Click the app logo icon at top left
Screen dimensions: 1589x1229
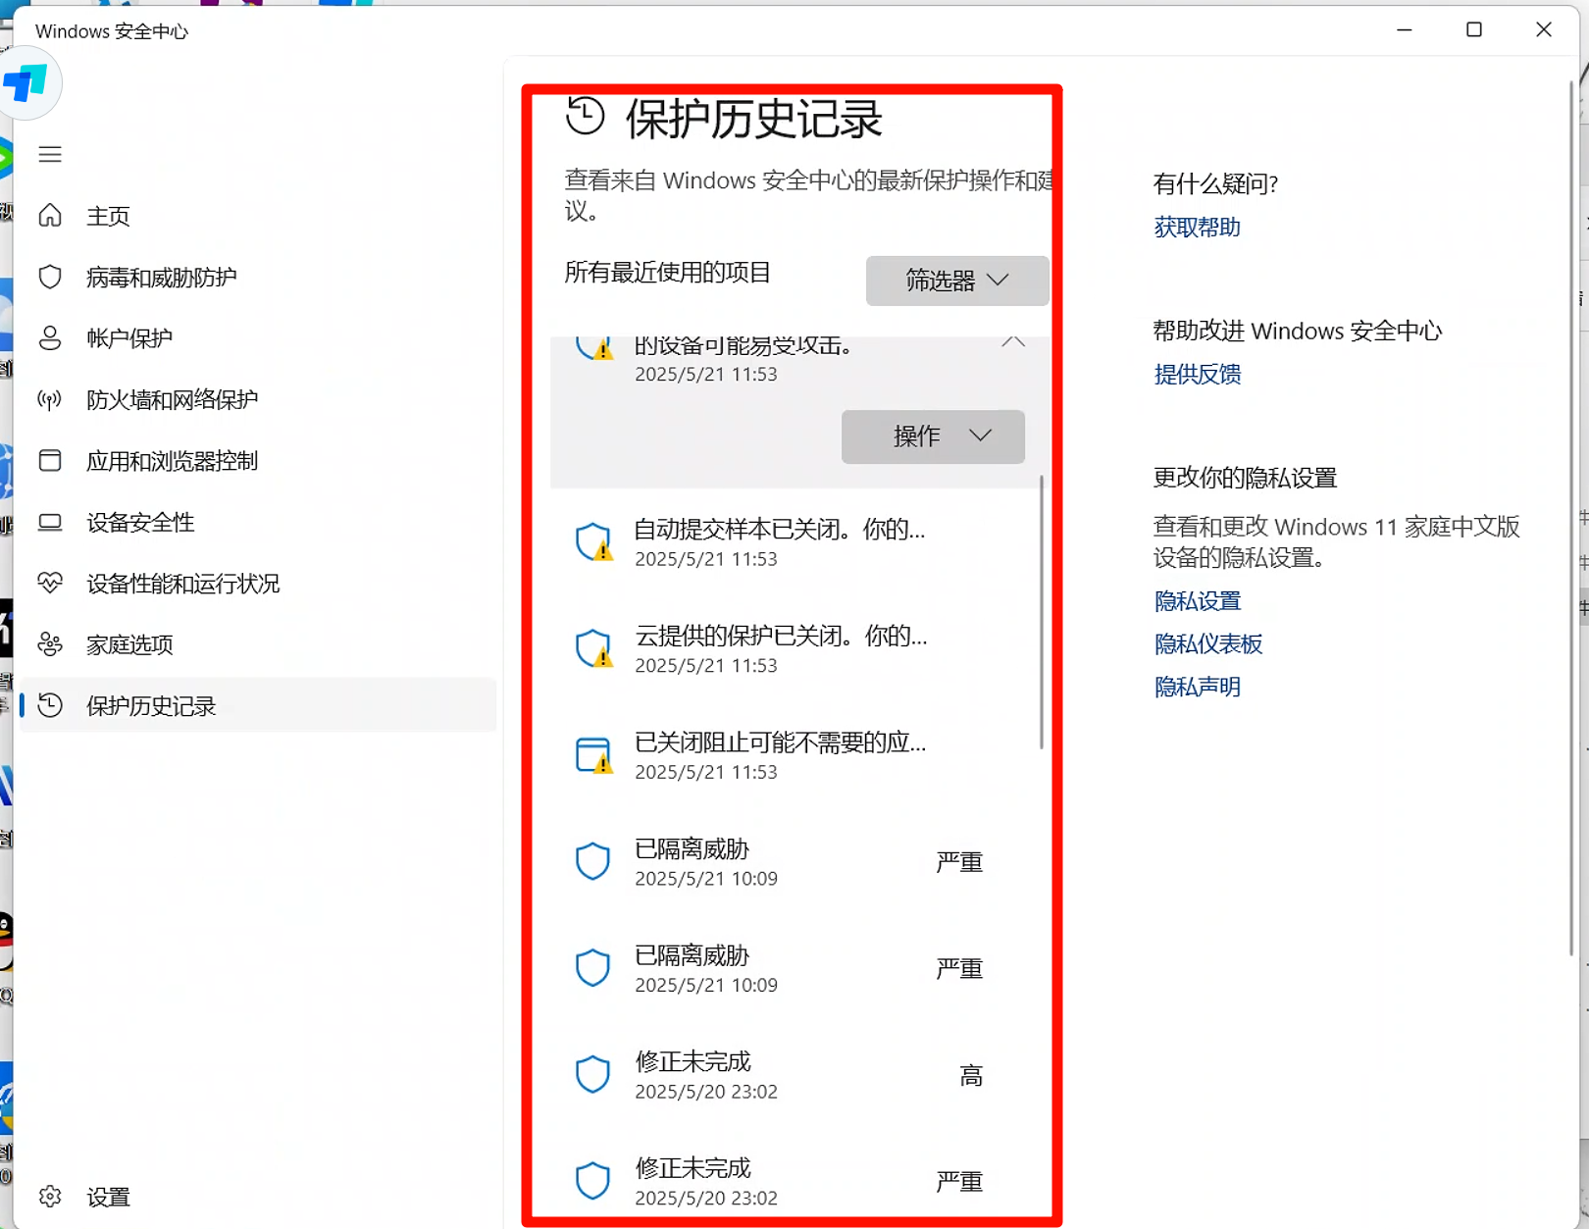[27, 83]
